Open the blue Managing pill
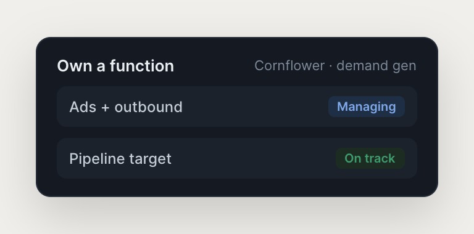 click(x=367, y=107)
